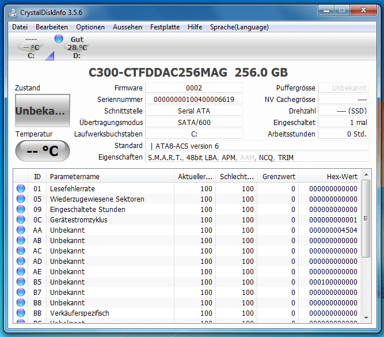Open the Festplatte menu
The width and height of the screenshot is (384, 337).
click(x=165, y=27)
